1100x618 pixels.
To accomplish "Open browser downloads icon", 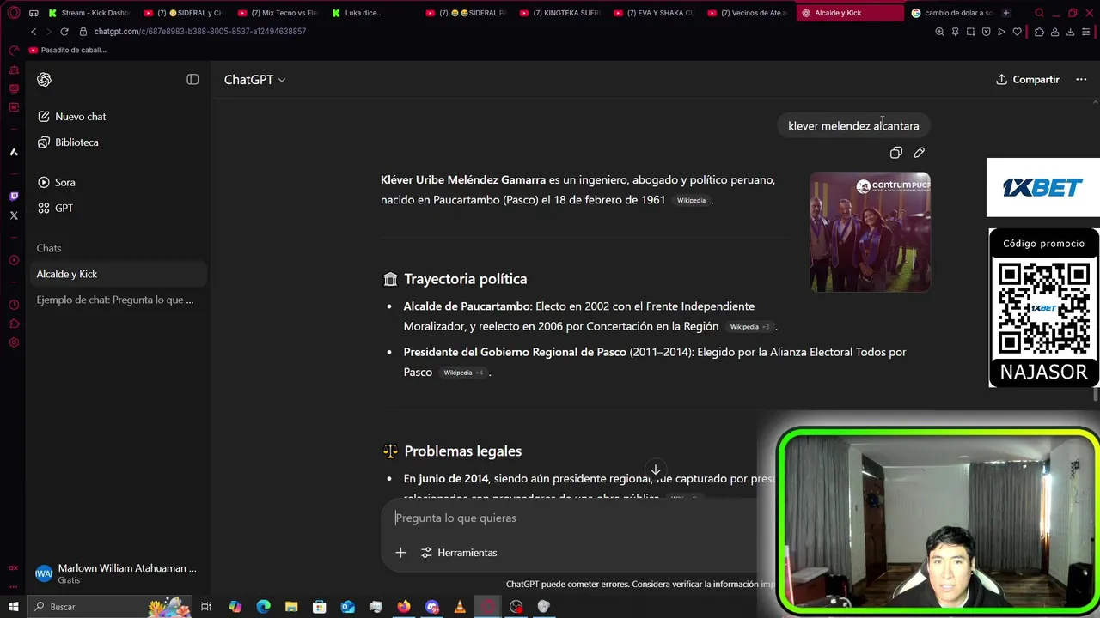I will coord(1070,32).
